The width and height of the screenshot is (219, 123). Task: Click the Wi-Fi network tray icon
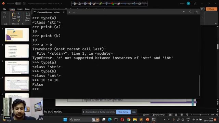point(194,120)
